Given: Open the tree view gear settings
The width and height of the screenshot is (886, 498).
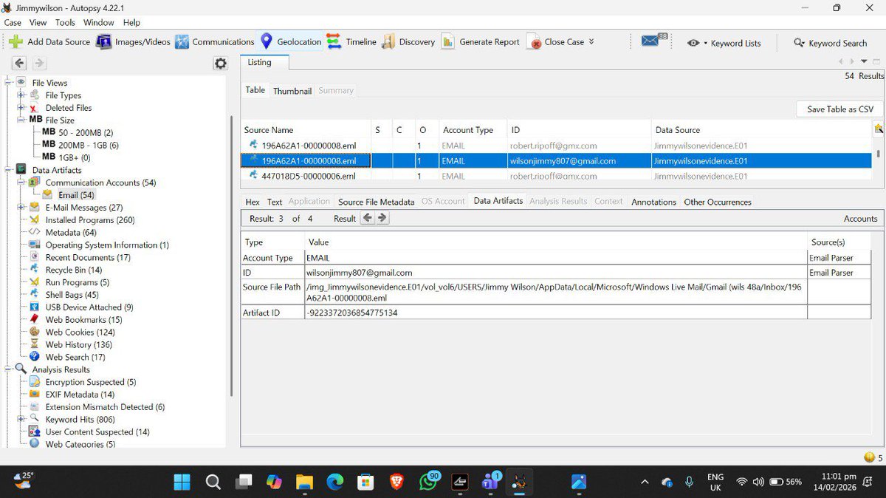Looking at the screenshot, I should [220, 64].
